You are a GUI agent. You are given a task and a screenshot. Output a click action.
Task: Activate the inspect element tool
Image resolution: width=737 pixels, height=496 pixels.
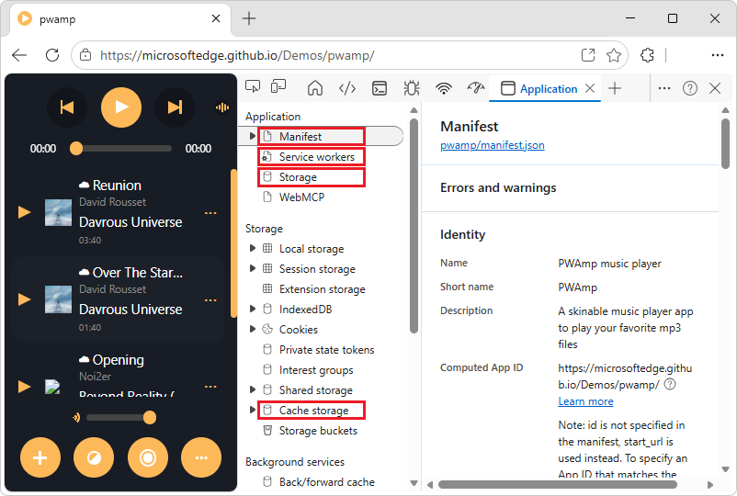[x=253, y=87]
